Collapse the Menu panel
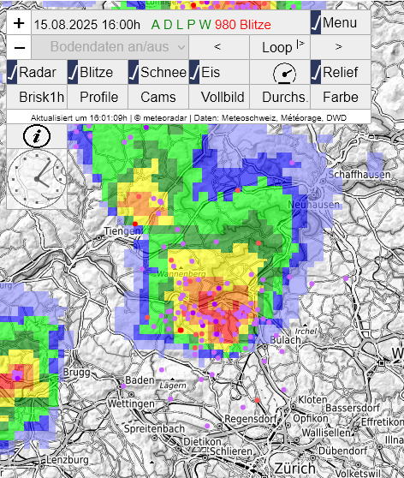The image size is (404, 478). click(341, 22)
